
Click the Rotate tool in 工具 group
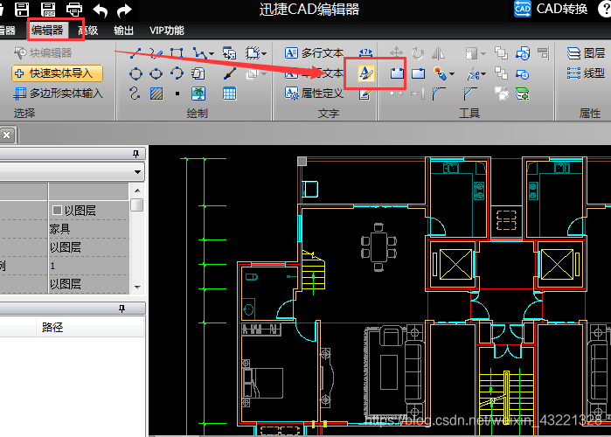[x=418, y=53]
